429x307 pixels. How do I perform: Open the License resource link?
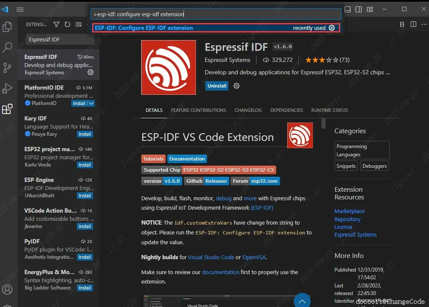pyautogui.click(x=343, y=227)
